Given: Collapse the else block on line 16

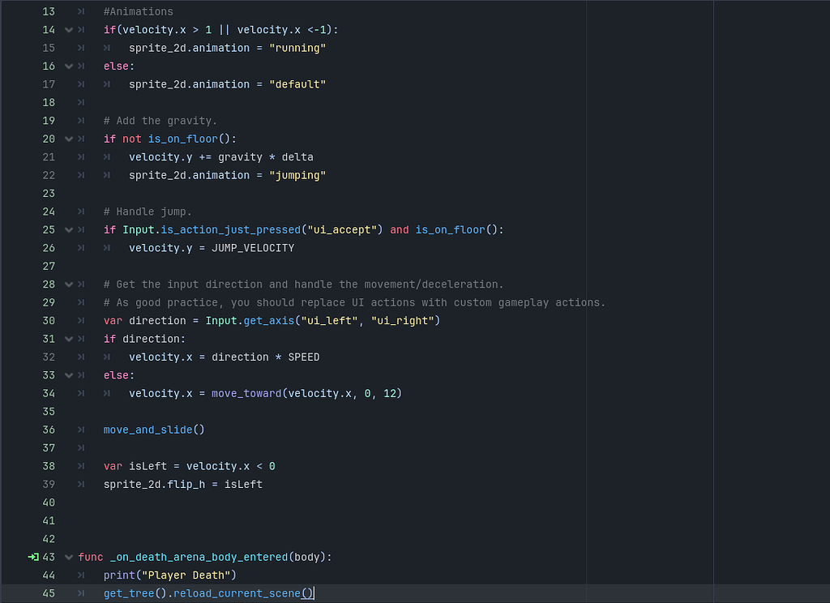Looking at the screenshot, I should [68, 66].
